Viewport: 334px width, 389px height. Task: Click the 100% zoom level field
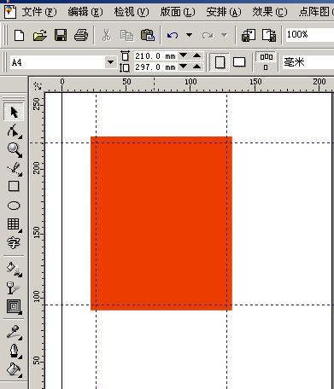310,35
